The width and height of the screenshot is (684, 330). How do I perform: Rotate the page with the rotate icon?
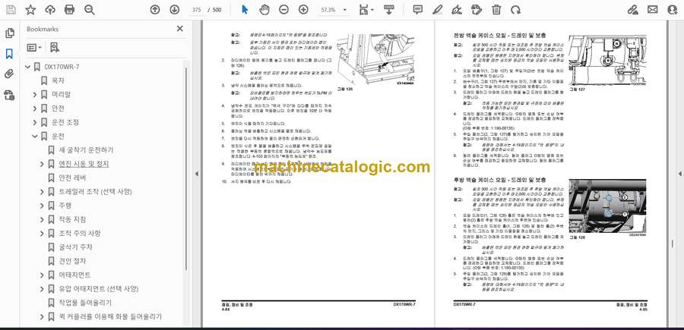pos(515,10)
